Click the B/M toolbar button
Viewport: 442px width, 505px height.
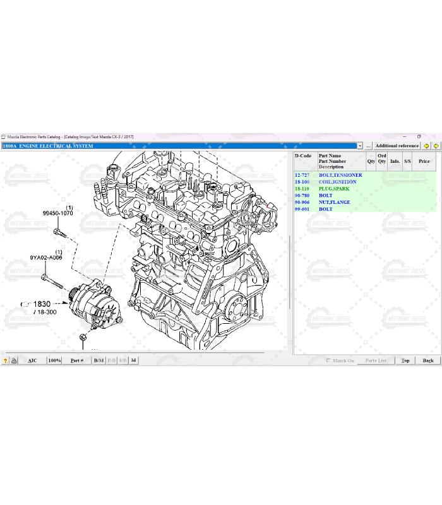coord(99,360)
